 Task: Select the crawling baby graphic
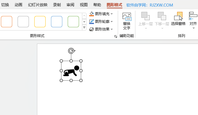[x=71, y=71]
